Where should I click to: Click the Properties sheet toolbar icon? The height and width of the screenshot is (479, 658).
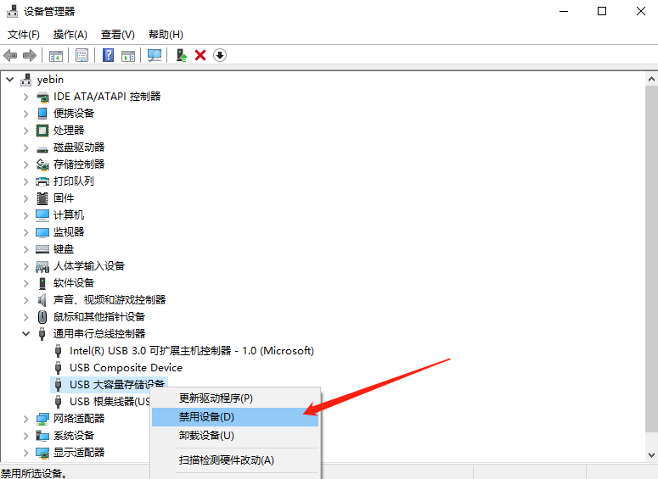(x=82, y=55)
